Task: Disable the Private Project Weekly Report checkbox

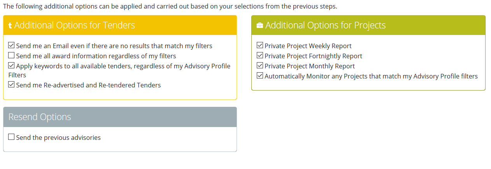Action: click(x=260, y=45)
